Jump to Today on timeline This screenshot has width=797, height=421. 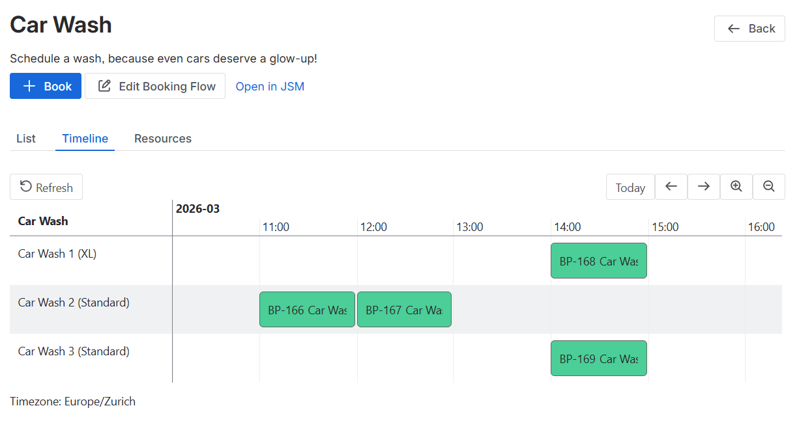(630, 187)
